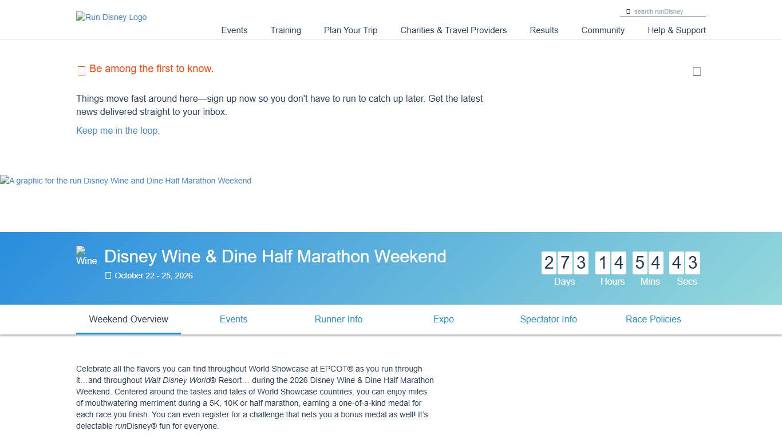Click the runDisney logo

[x=110, y=17]
